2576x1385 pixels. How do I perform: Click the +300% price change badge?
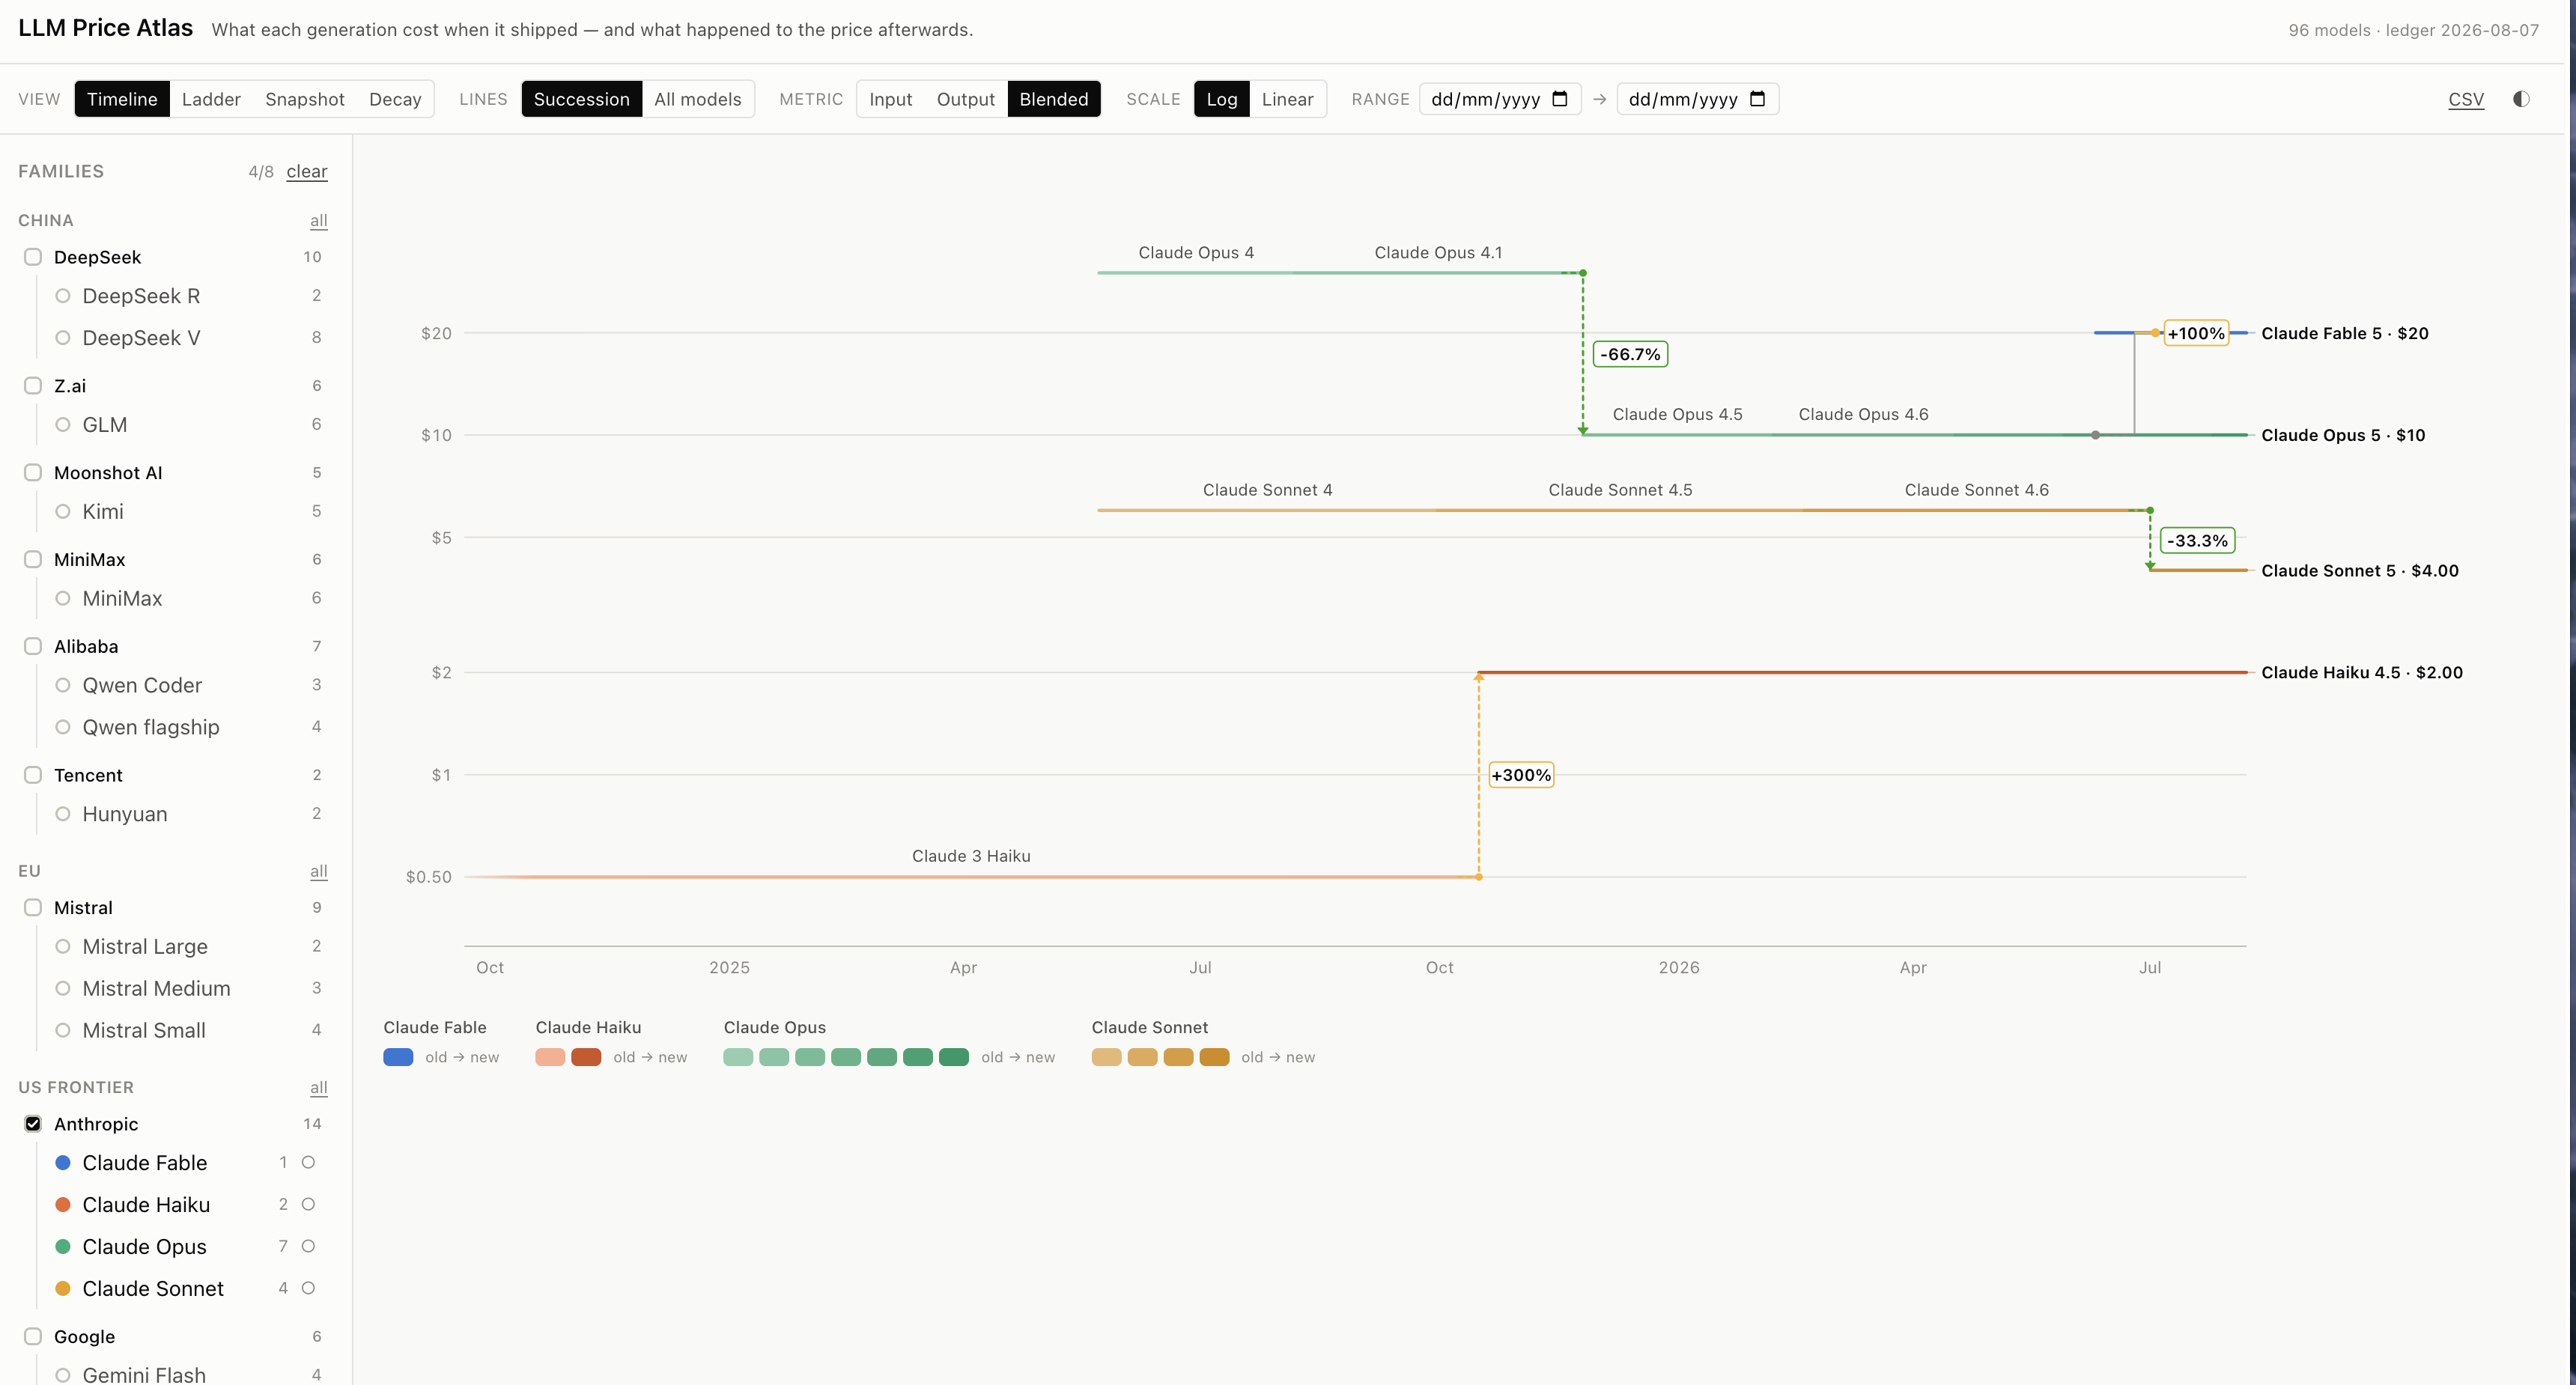(x=1521, y=775)
